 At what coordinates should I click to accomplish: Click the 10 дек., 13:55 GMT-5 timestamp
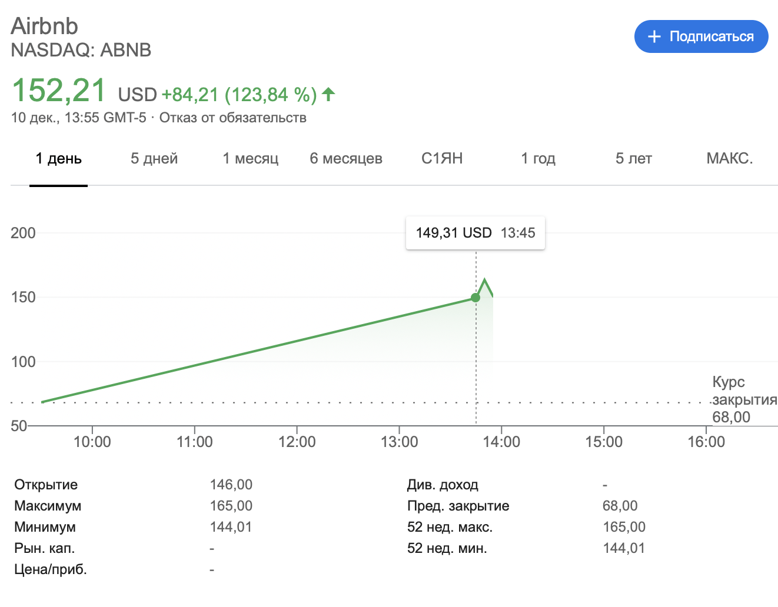tap(78, 118)
